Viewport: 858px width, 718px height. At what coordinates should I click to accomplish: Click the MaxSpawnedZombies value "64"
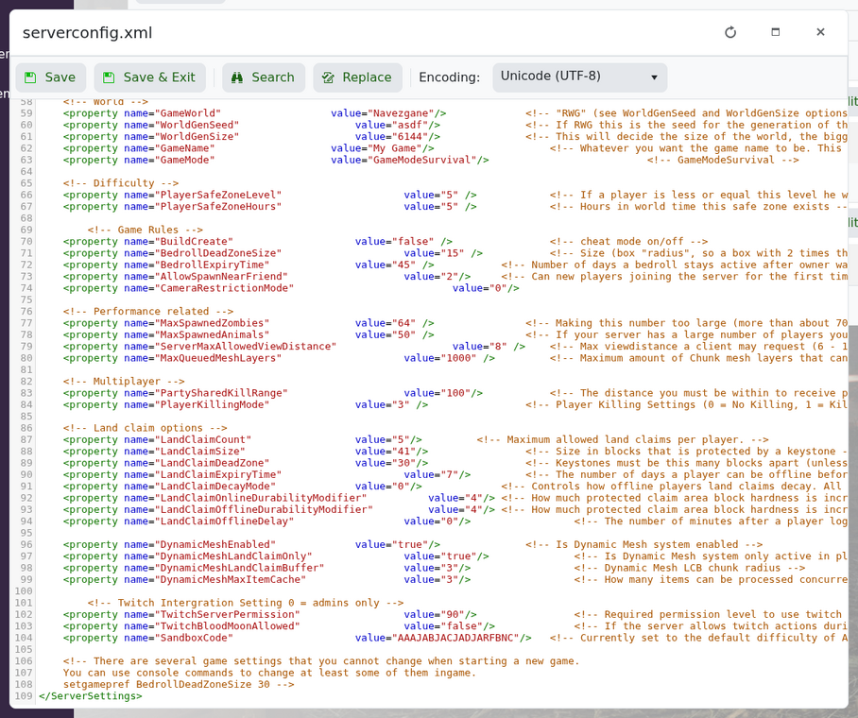403,323
